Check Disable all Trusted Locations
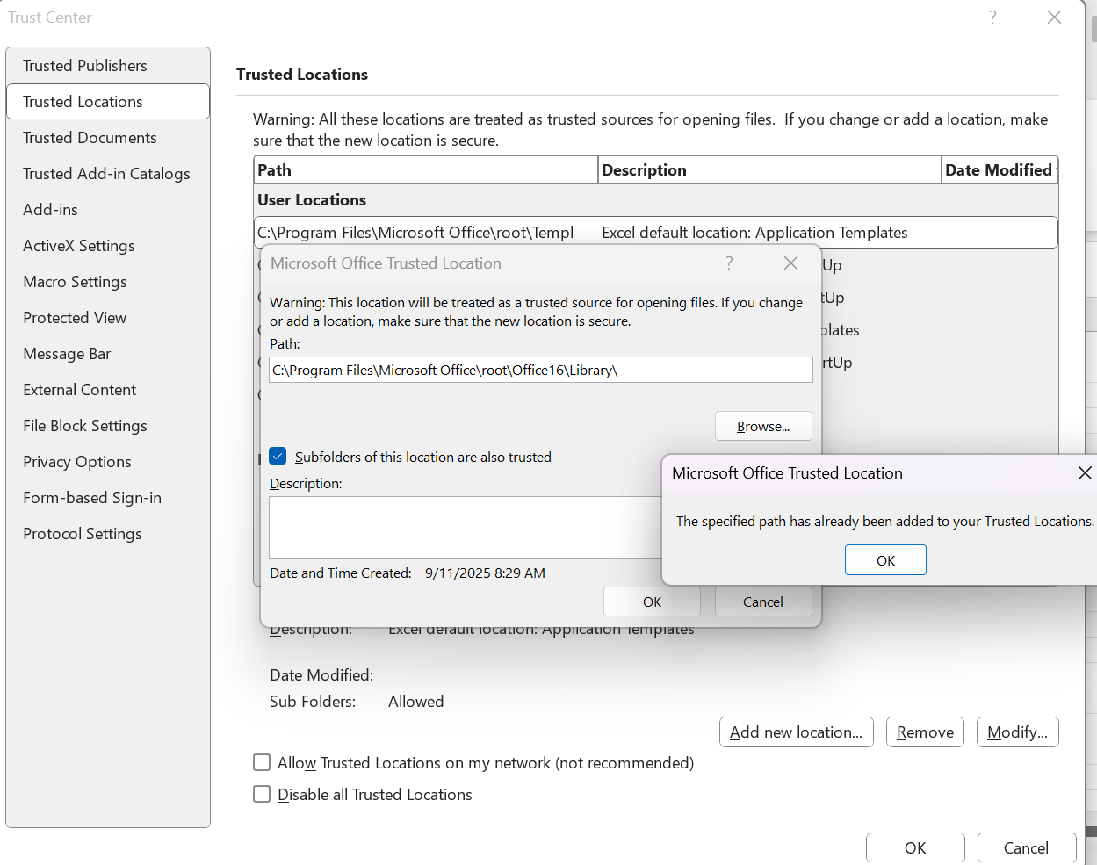The height and width of the screenshot is (865, 1097). click(262, 794)
